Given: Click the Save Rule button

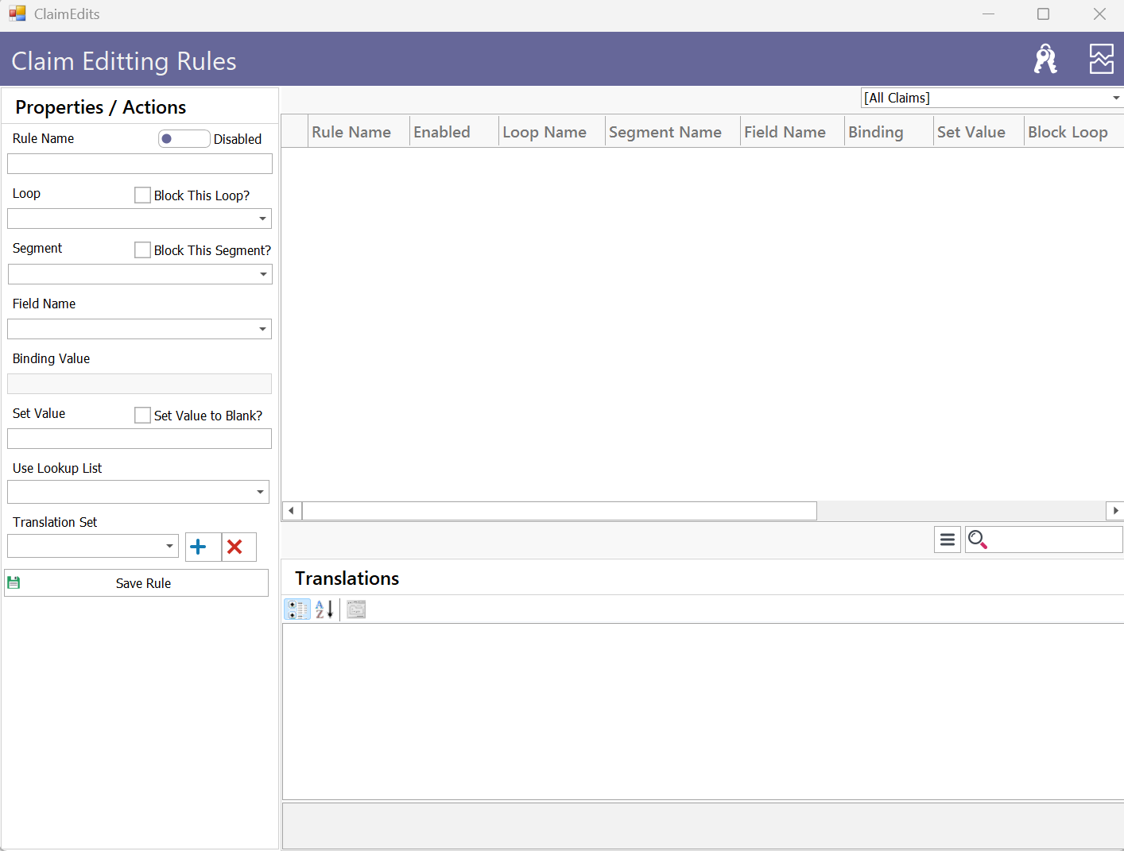Looking at the screenshot, I should tap(137, 583).
